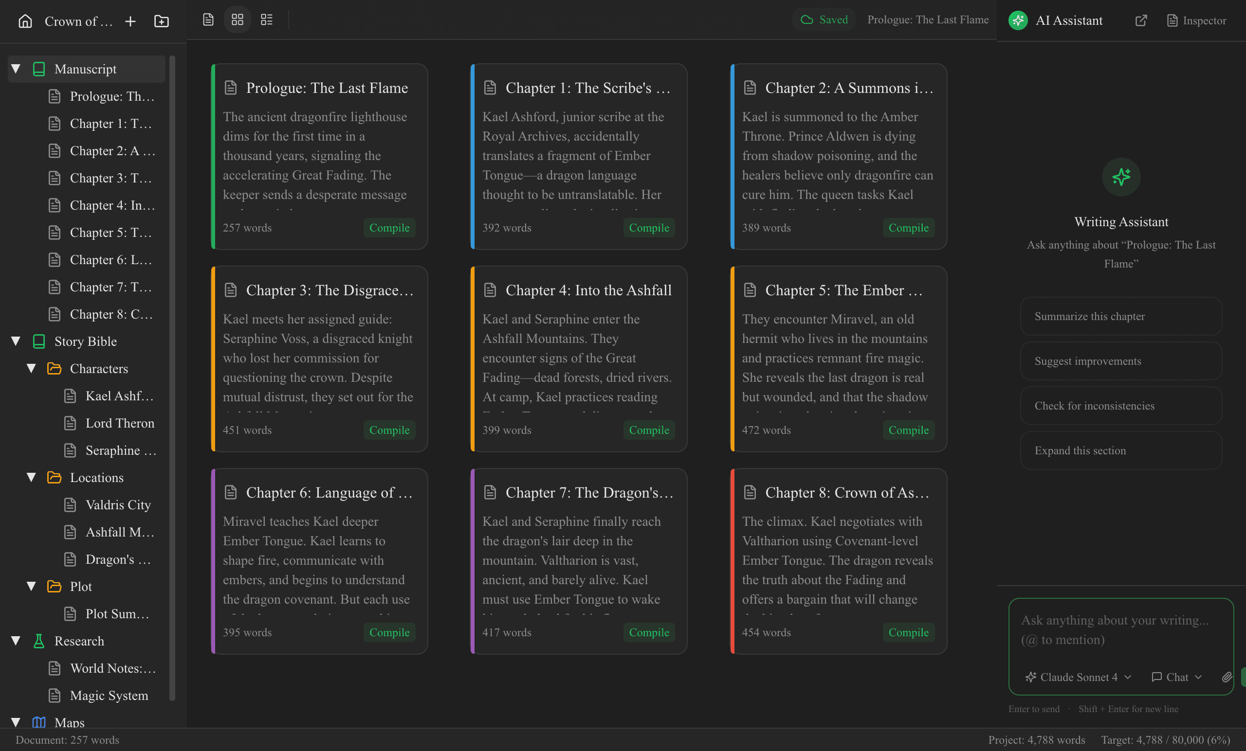Image resolution: width=1246 pixels, height=751 pixels.
Task: Expand the Claude Sonnet 4 model dropdown
Action: (1078, 677)
